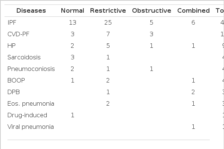The height and width of the screenshot is (149, 224).
Task: Select the HP row label
Action: tap(12, 46)
